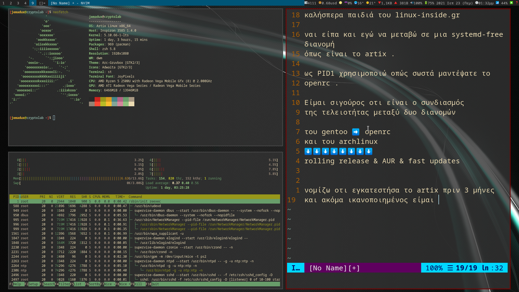Click the blue right-arrow emoji after gentoo

tap(356, 132)
